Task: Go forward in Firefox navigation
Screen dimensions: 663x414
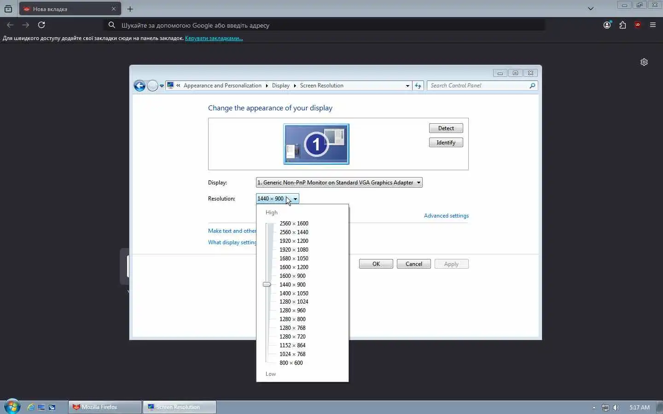Action: pos(26,25)
